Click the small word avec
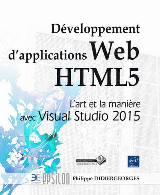The height and width of the screenshot is (195, 160). (28, 118)
